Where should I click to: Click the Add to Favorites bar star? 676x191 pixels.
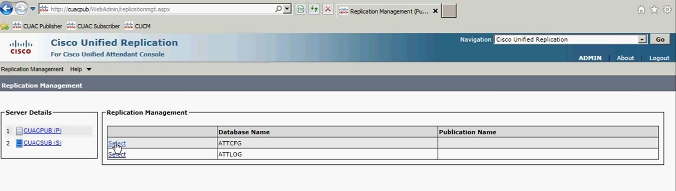5,26
